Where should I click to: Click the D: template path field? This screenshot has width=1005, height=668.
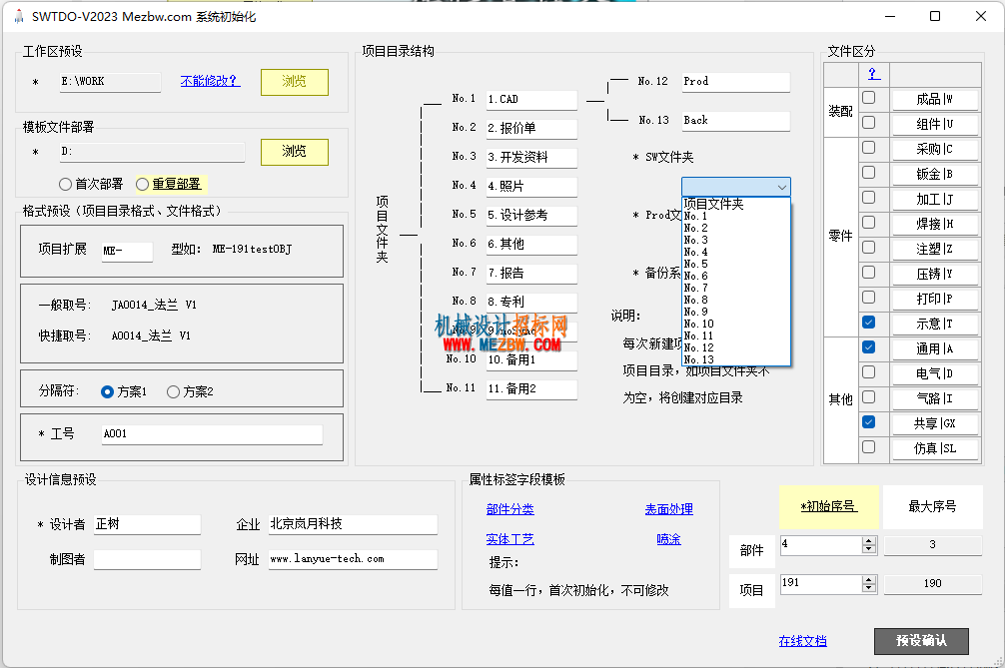coord(153,152)
